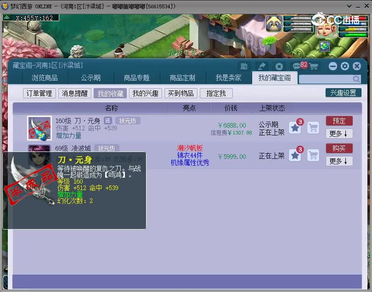Switch to 商品专题 tab
Screen dimensions: 372x292
137,78
